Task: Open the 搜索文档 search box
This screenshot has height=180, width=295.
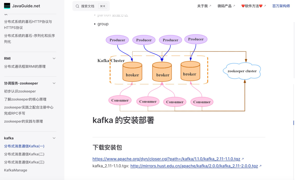Action: [91, 6]
